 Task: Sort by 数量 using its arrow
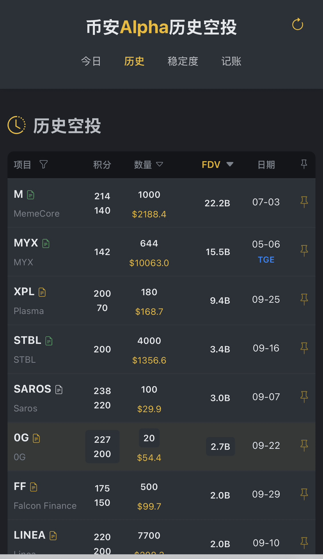point(159,165)
